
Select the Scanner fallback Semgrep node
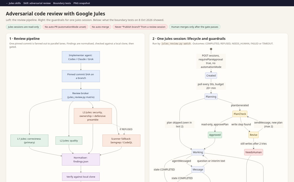pyautogui.click(x=121, y=140)
